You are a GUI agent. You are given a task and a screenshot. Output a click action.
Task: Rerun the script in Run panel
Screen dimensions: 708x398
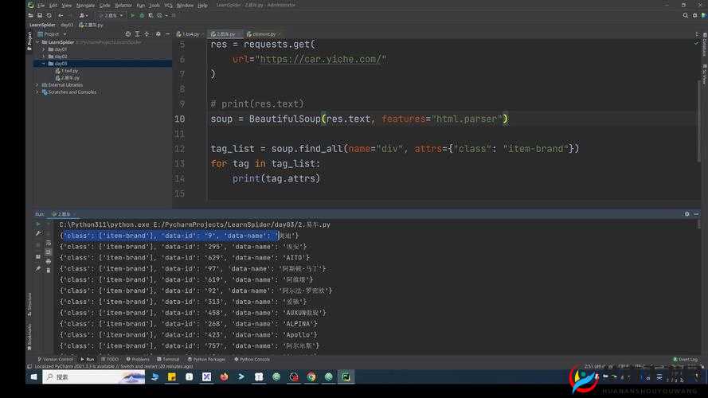point(38,224)
